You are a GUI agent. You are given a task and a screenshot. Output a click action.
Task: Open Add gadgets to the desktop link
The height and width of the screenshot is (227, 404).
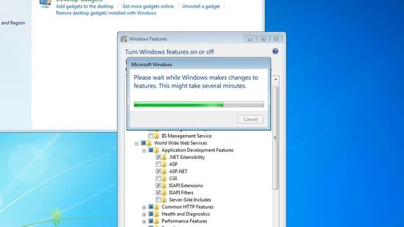[85, 6]
